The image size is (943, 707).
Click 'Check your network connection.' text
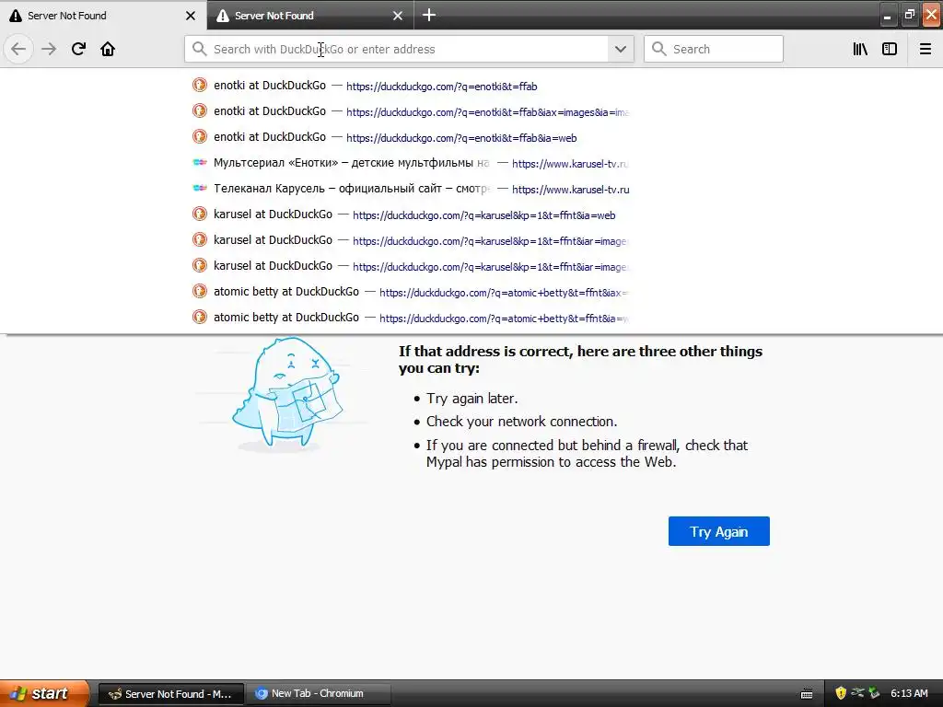(521, 422)
